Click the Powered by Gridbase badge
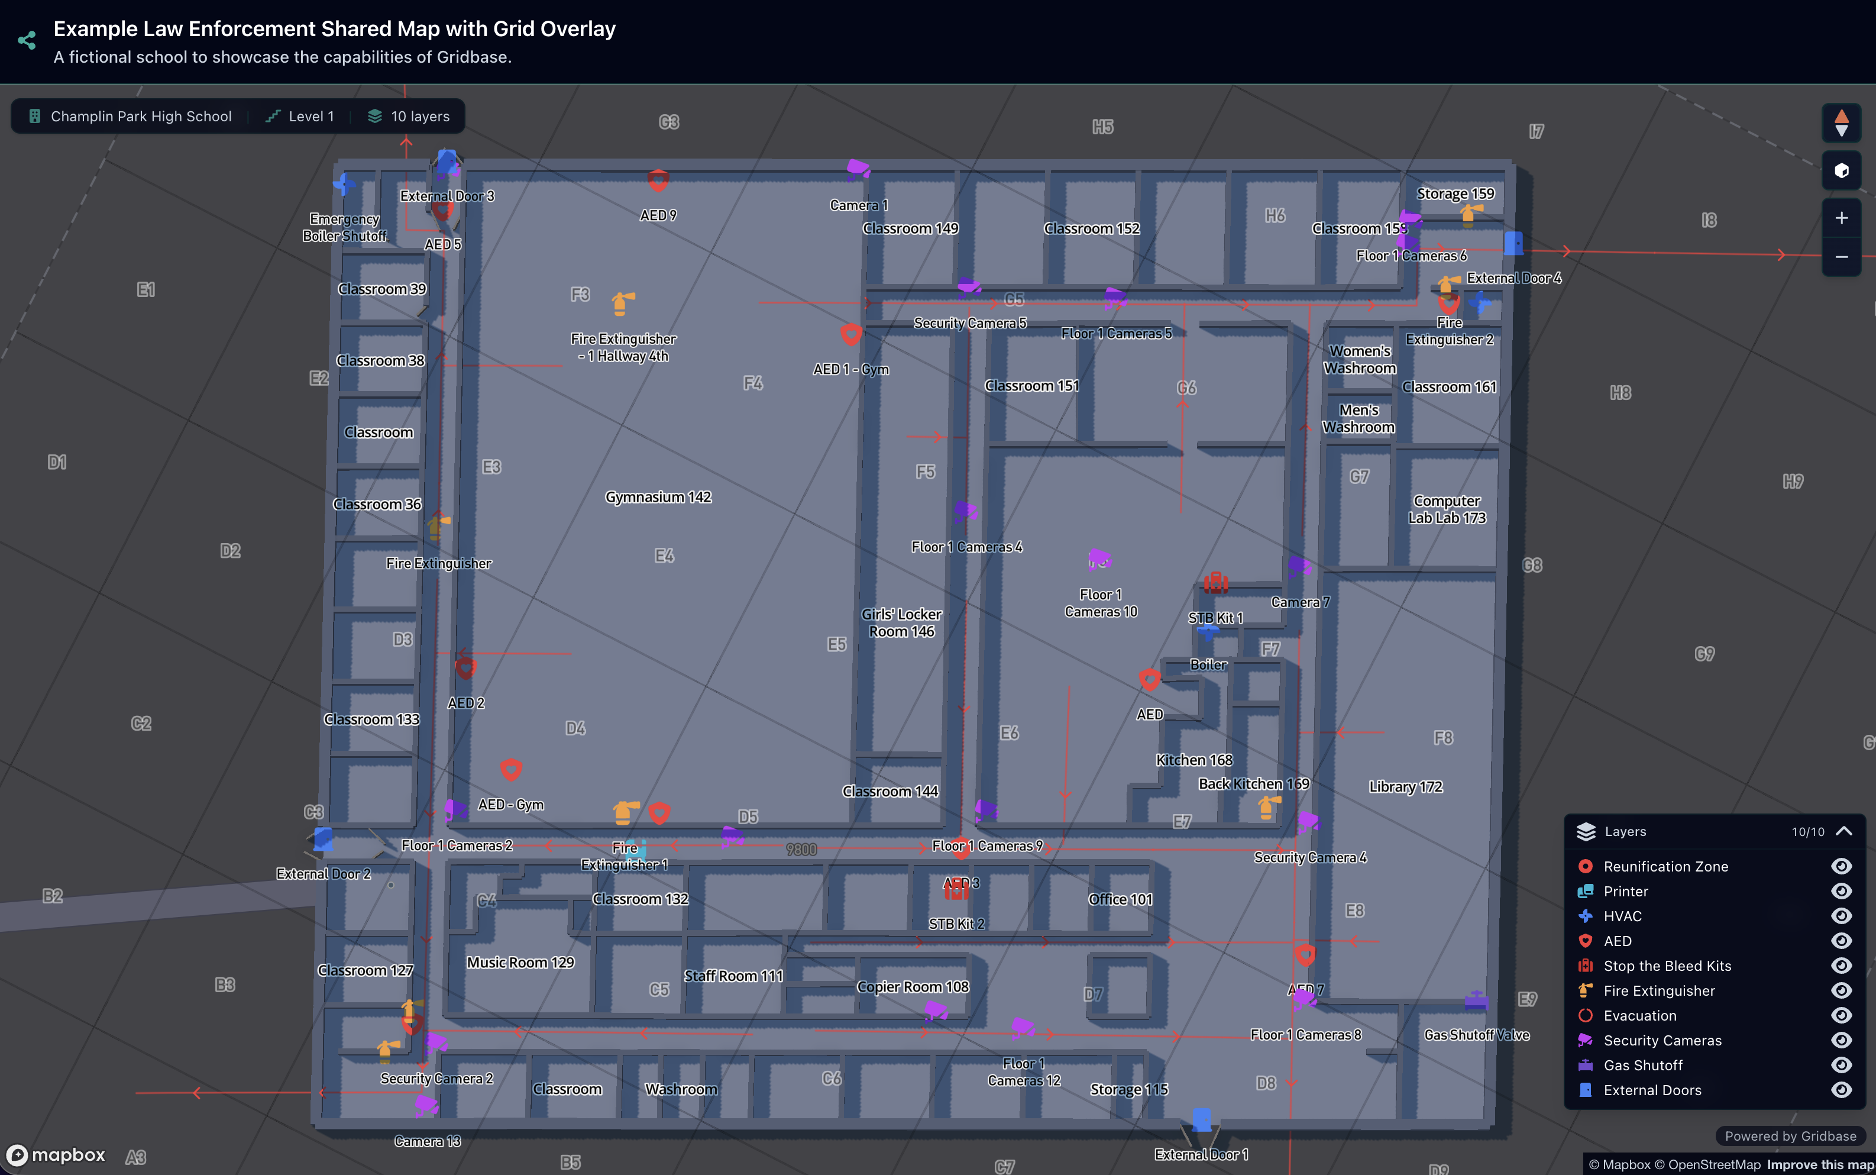1876x1175 pixels. coord(1790,1136)
